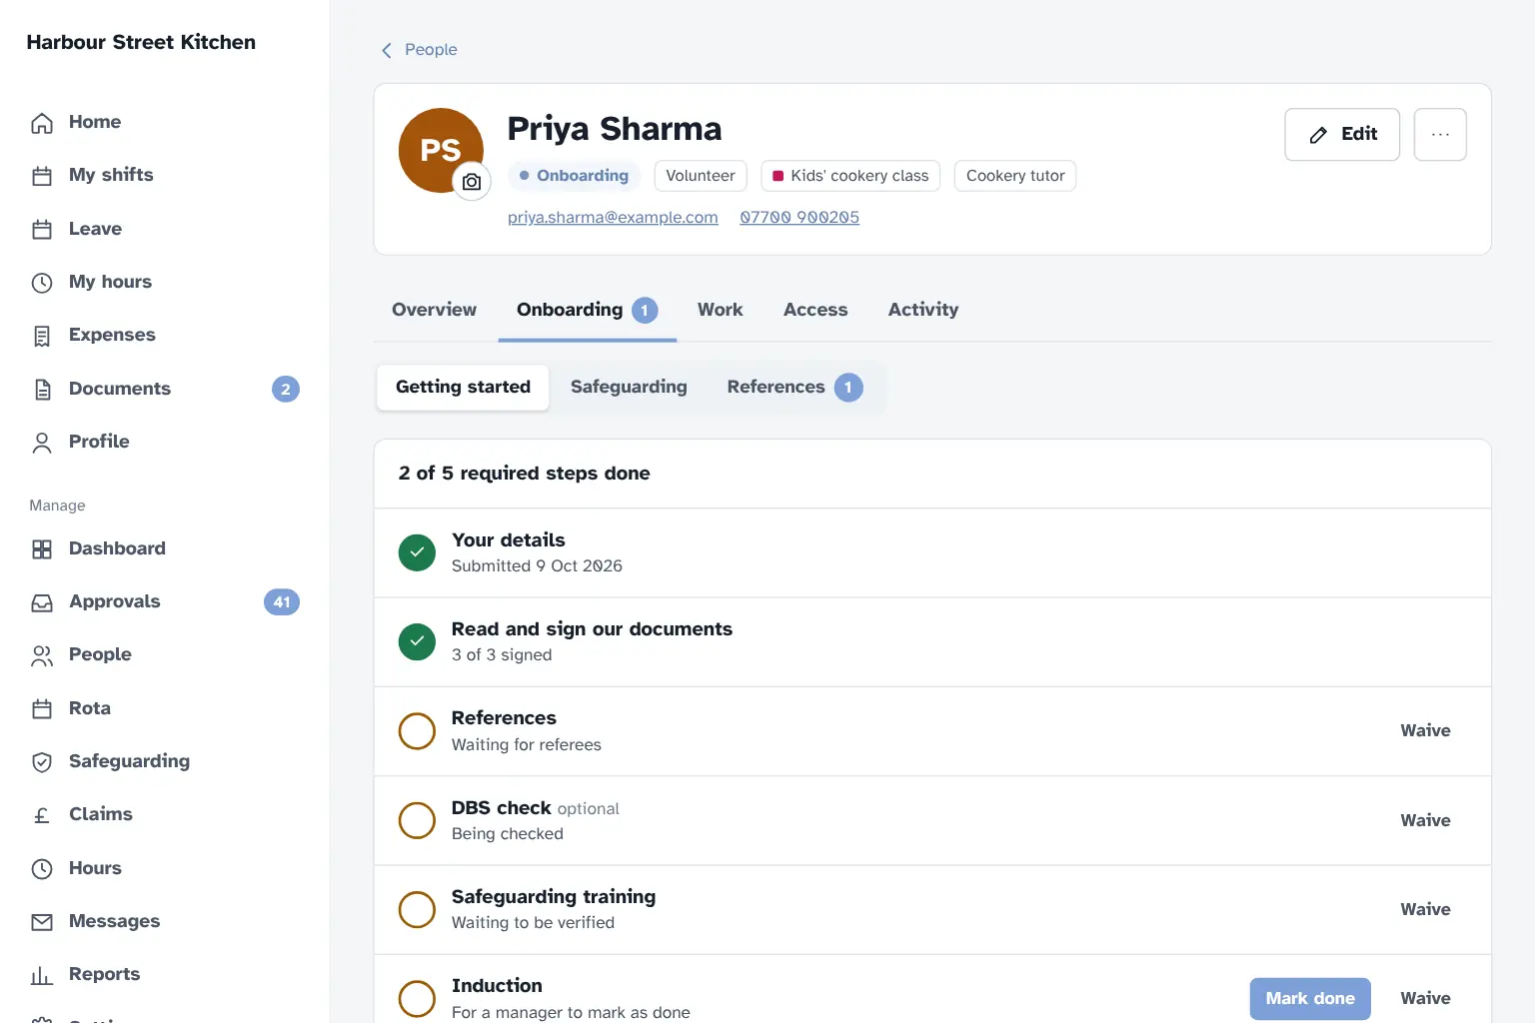This screenshot has width=1535, height=1023.
Task: Open the Rota calendar icon
Action: point(42,709)
